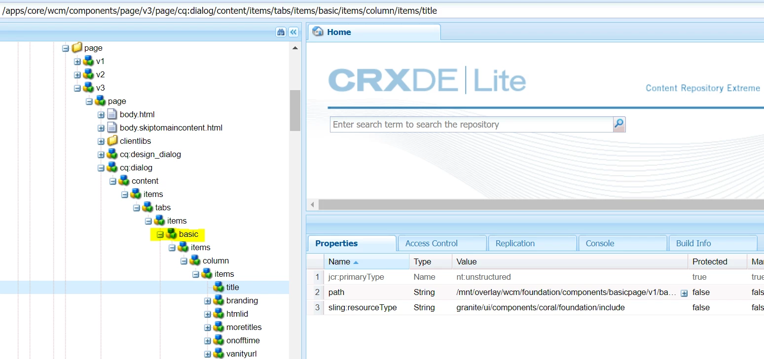Select the title tree node
This screenshot has width=764, height=359.
[x=233, y=287]
